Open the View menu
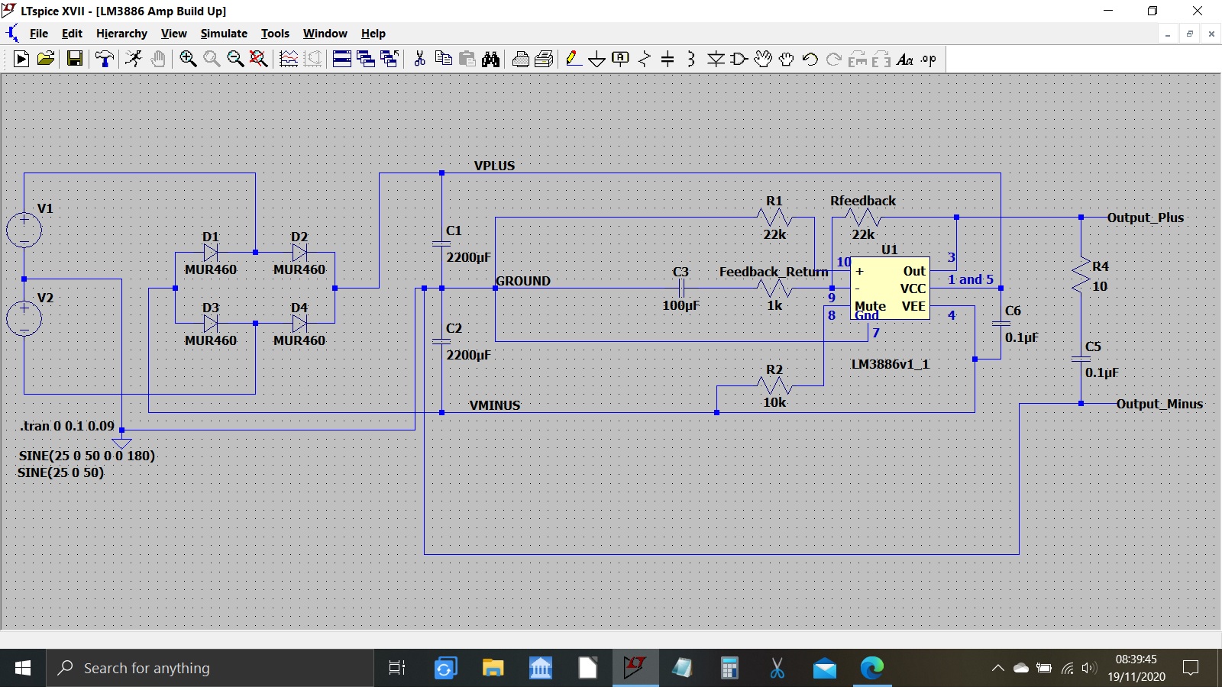The image size is (1222, 690). click(x=173, y=34)
